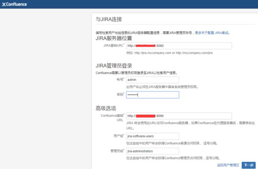The height and width of the screenshot is (169, 258).
Task: Click the Confluence基础URL input field
Action: point(179,116)
